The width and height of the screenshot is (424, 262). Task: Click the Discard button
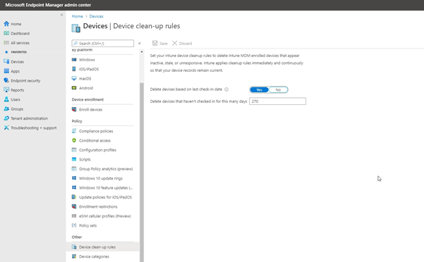pos(182,43)
